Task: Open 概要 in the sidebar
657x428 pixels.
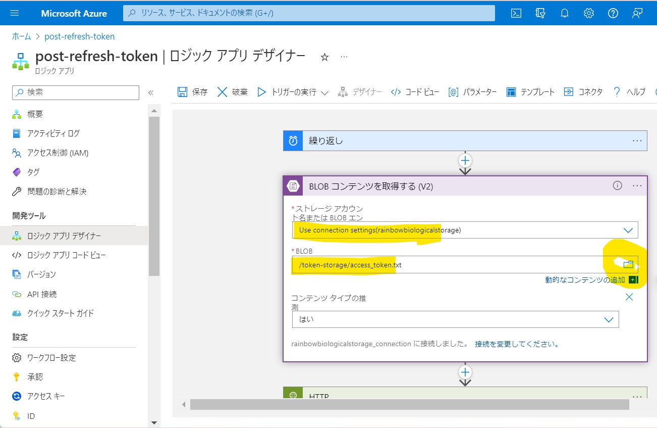Action: point(35,114)
